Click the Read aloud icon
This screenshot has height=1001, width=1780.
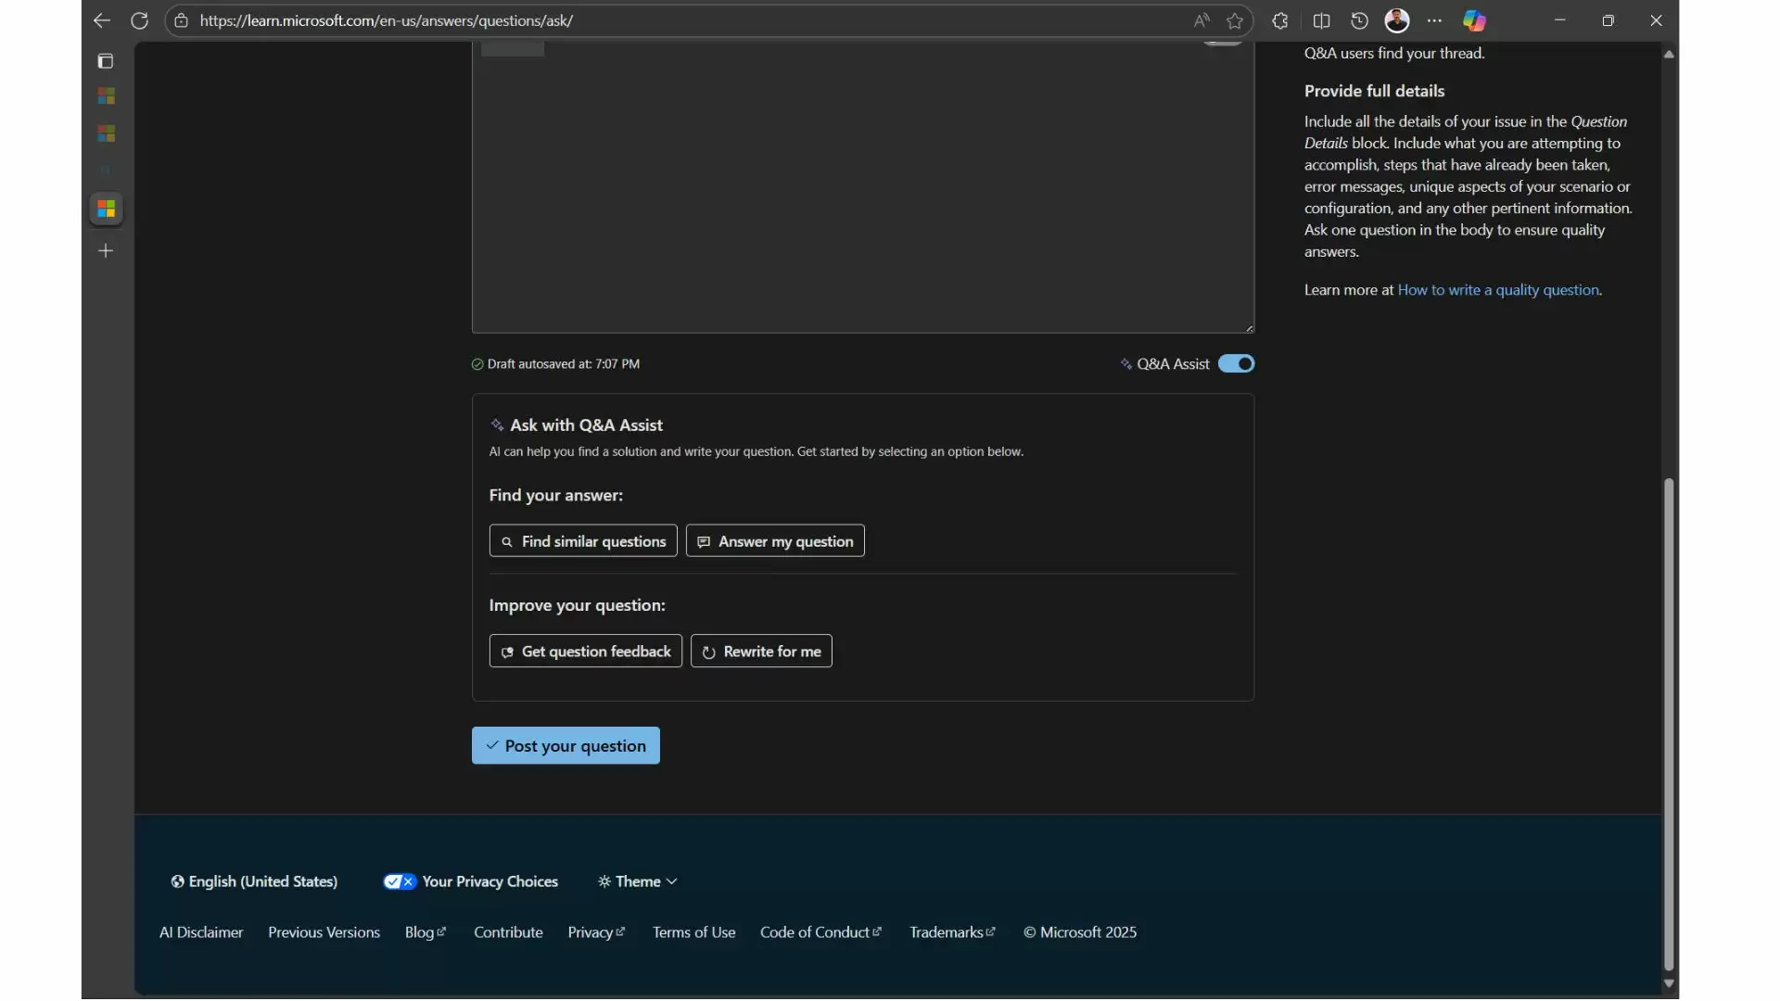tap(1201, 20)
